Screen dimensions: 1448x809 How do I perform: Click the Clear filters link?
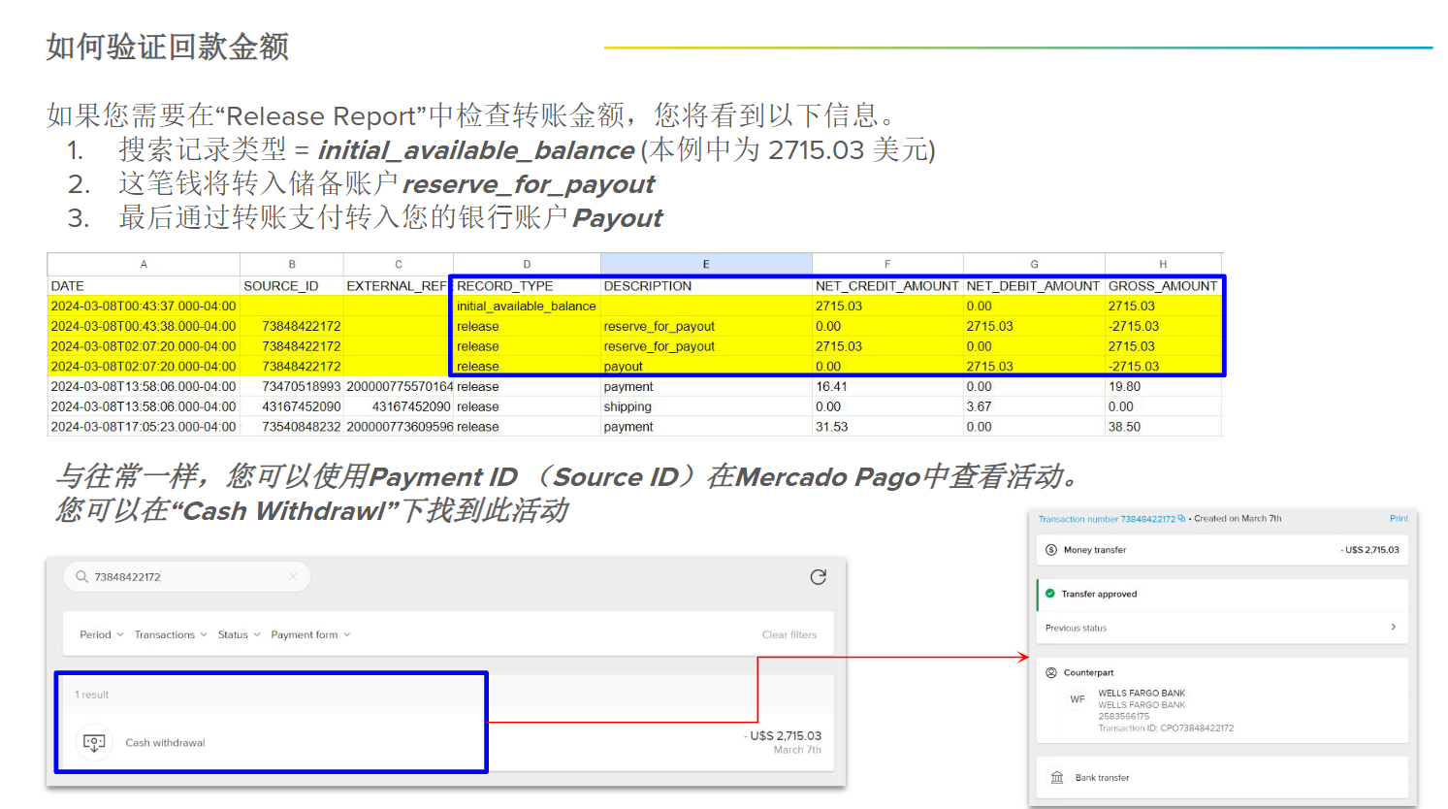point(789,634)
